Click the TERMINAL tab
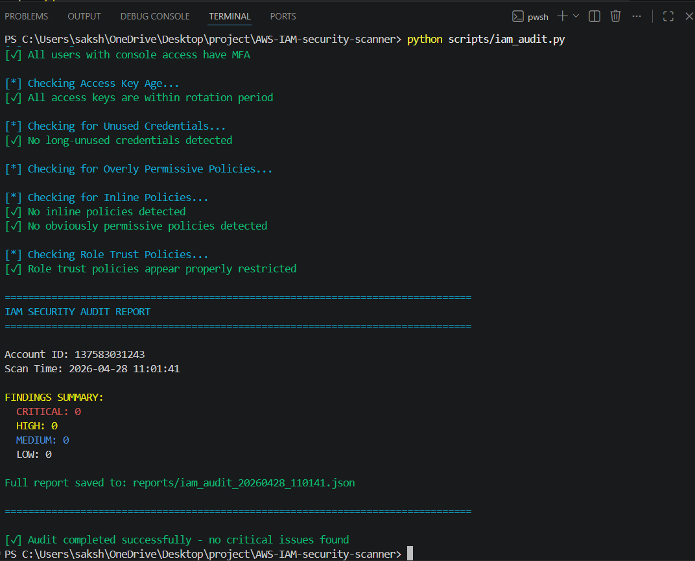Screen dimensions: 695x561 [230, 16]
